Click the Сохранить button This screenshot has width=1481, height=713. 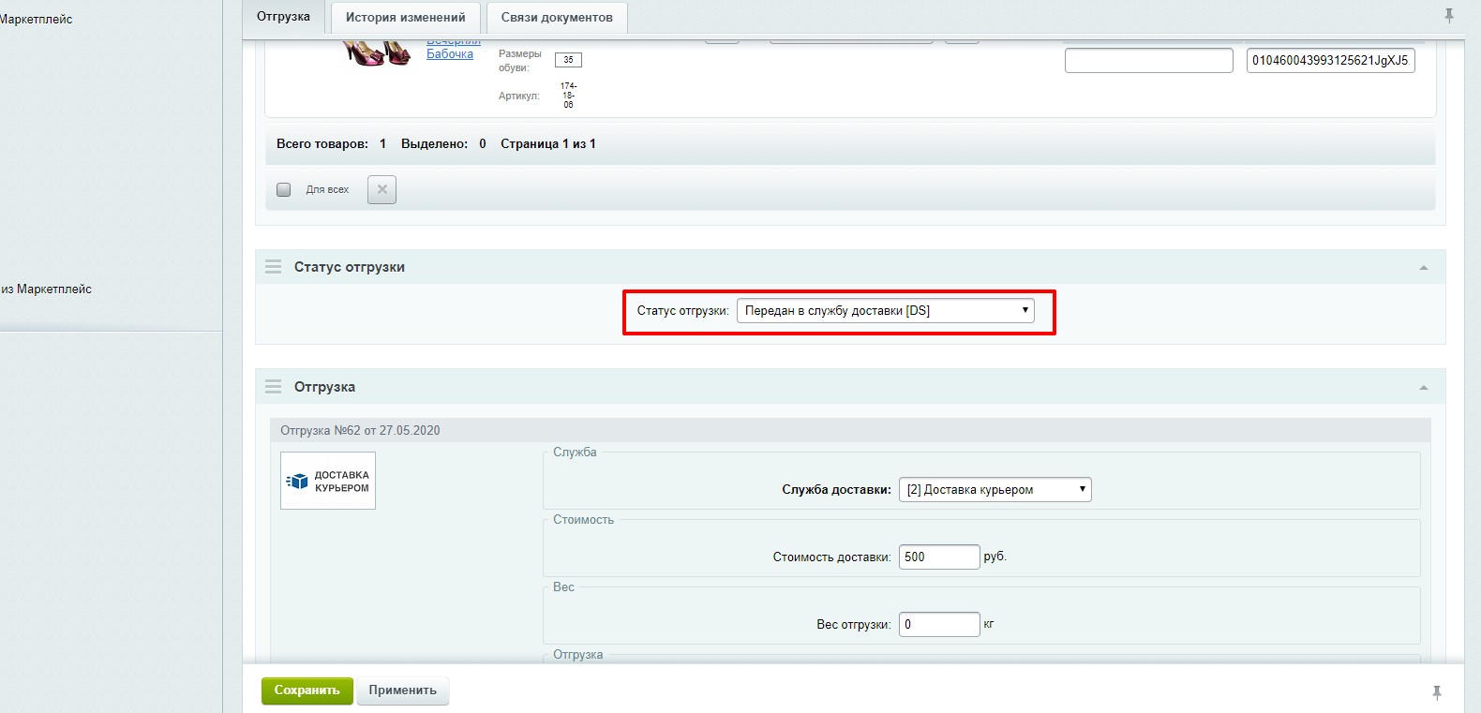point(307,691)
